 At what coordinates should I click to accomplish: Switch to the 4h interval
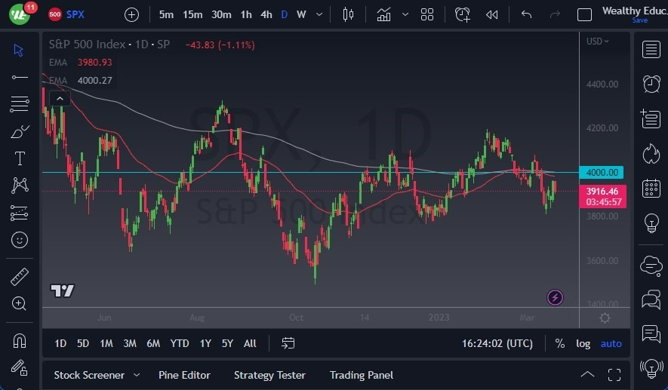point(266,15)
